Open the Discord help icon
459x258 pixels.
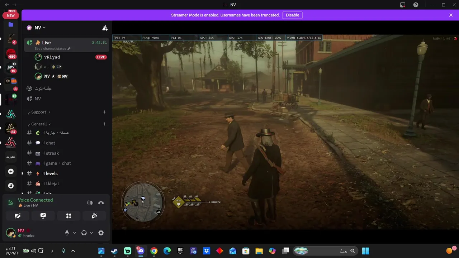pos(416,5)
